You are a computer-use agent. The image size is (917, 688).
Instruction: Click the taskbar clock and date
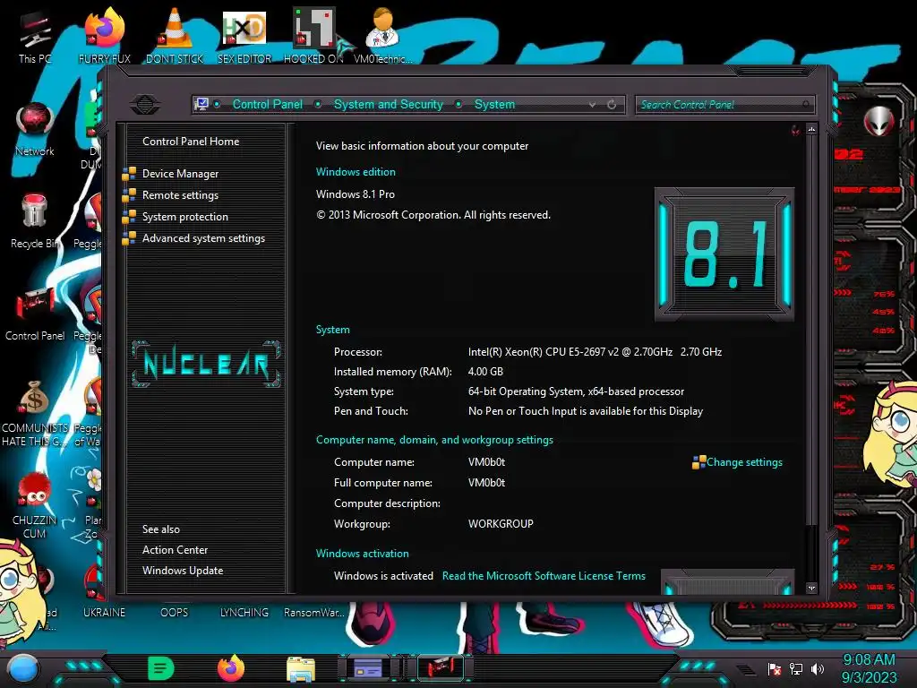(x=869, y=668)
